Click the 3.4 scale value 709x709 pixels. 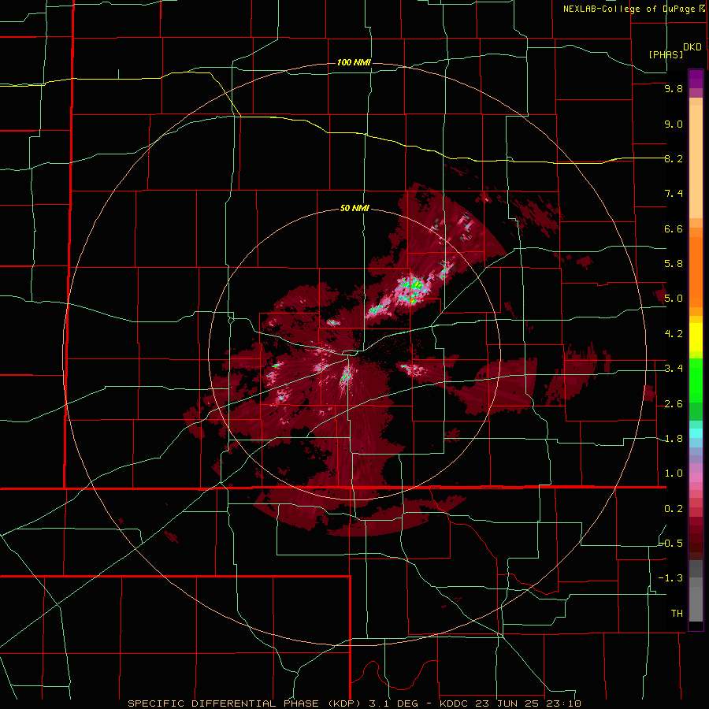coord(674,369)
